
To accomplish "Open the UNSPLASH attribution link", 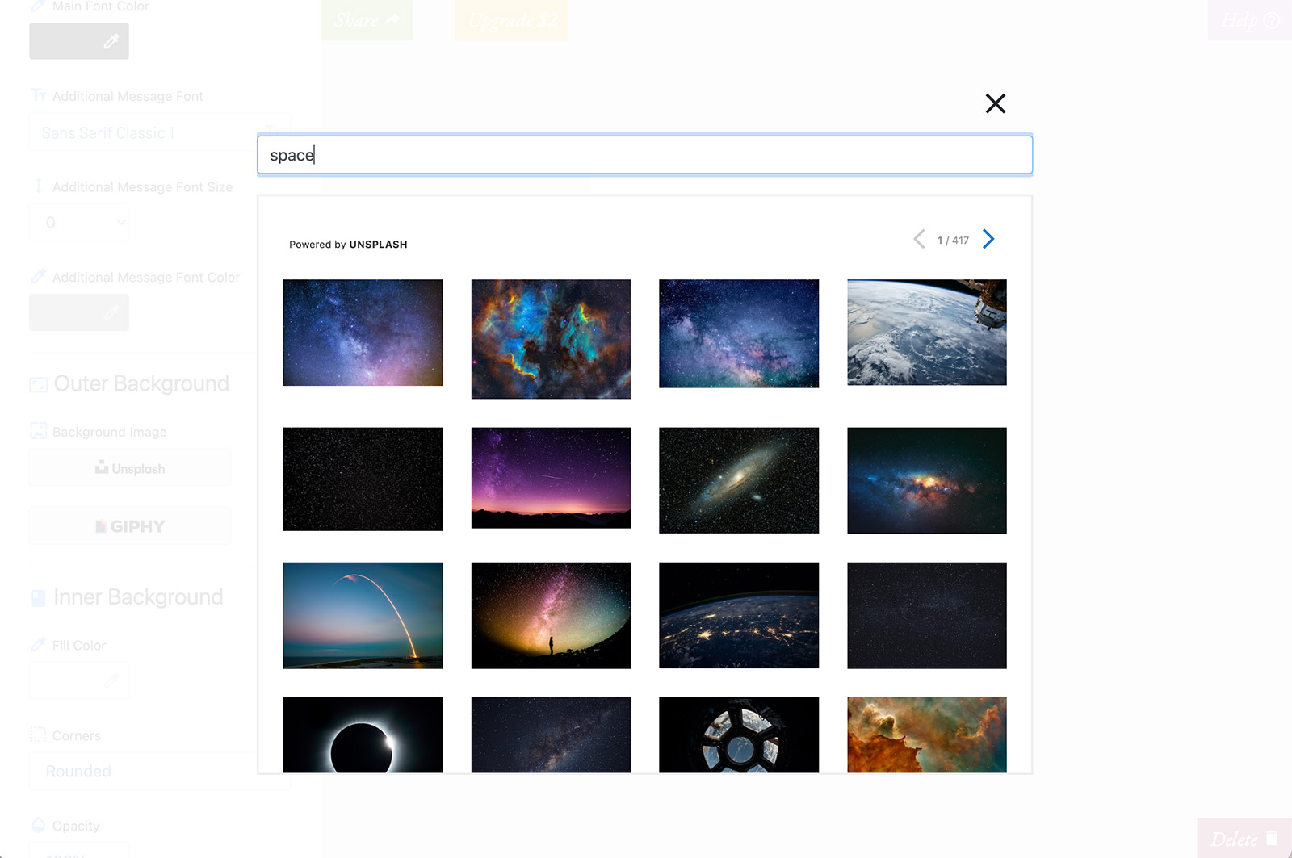I will click(x=378, y=245).
